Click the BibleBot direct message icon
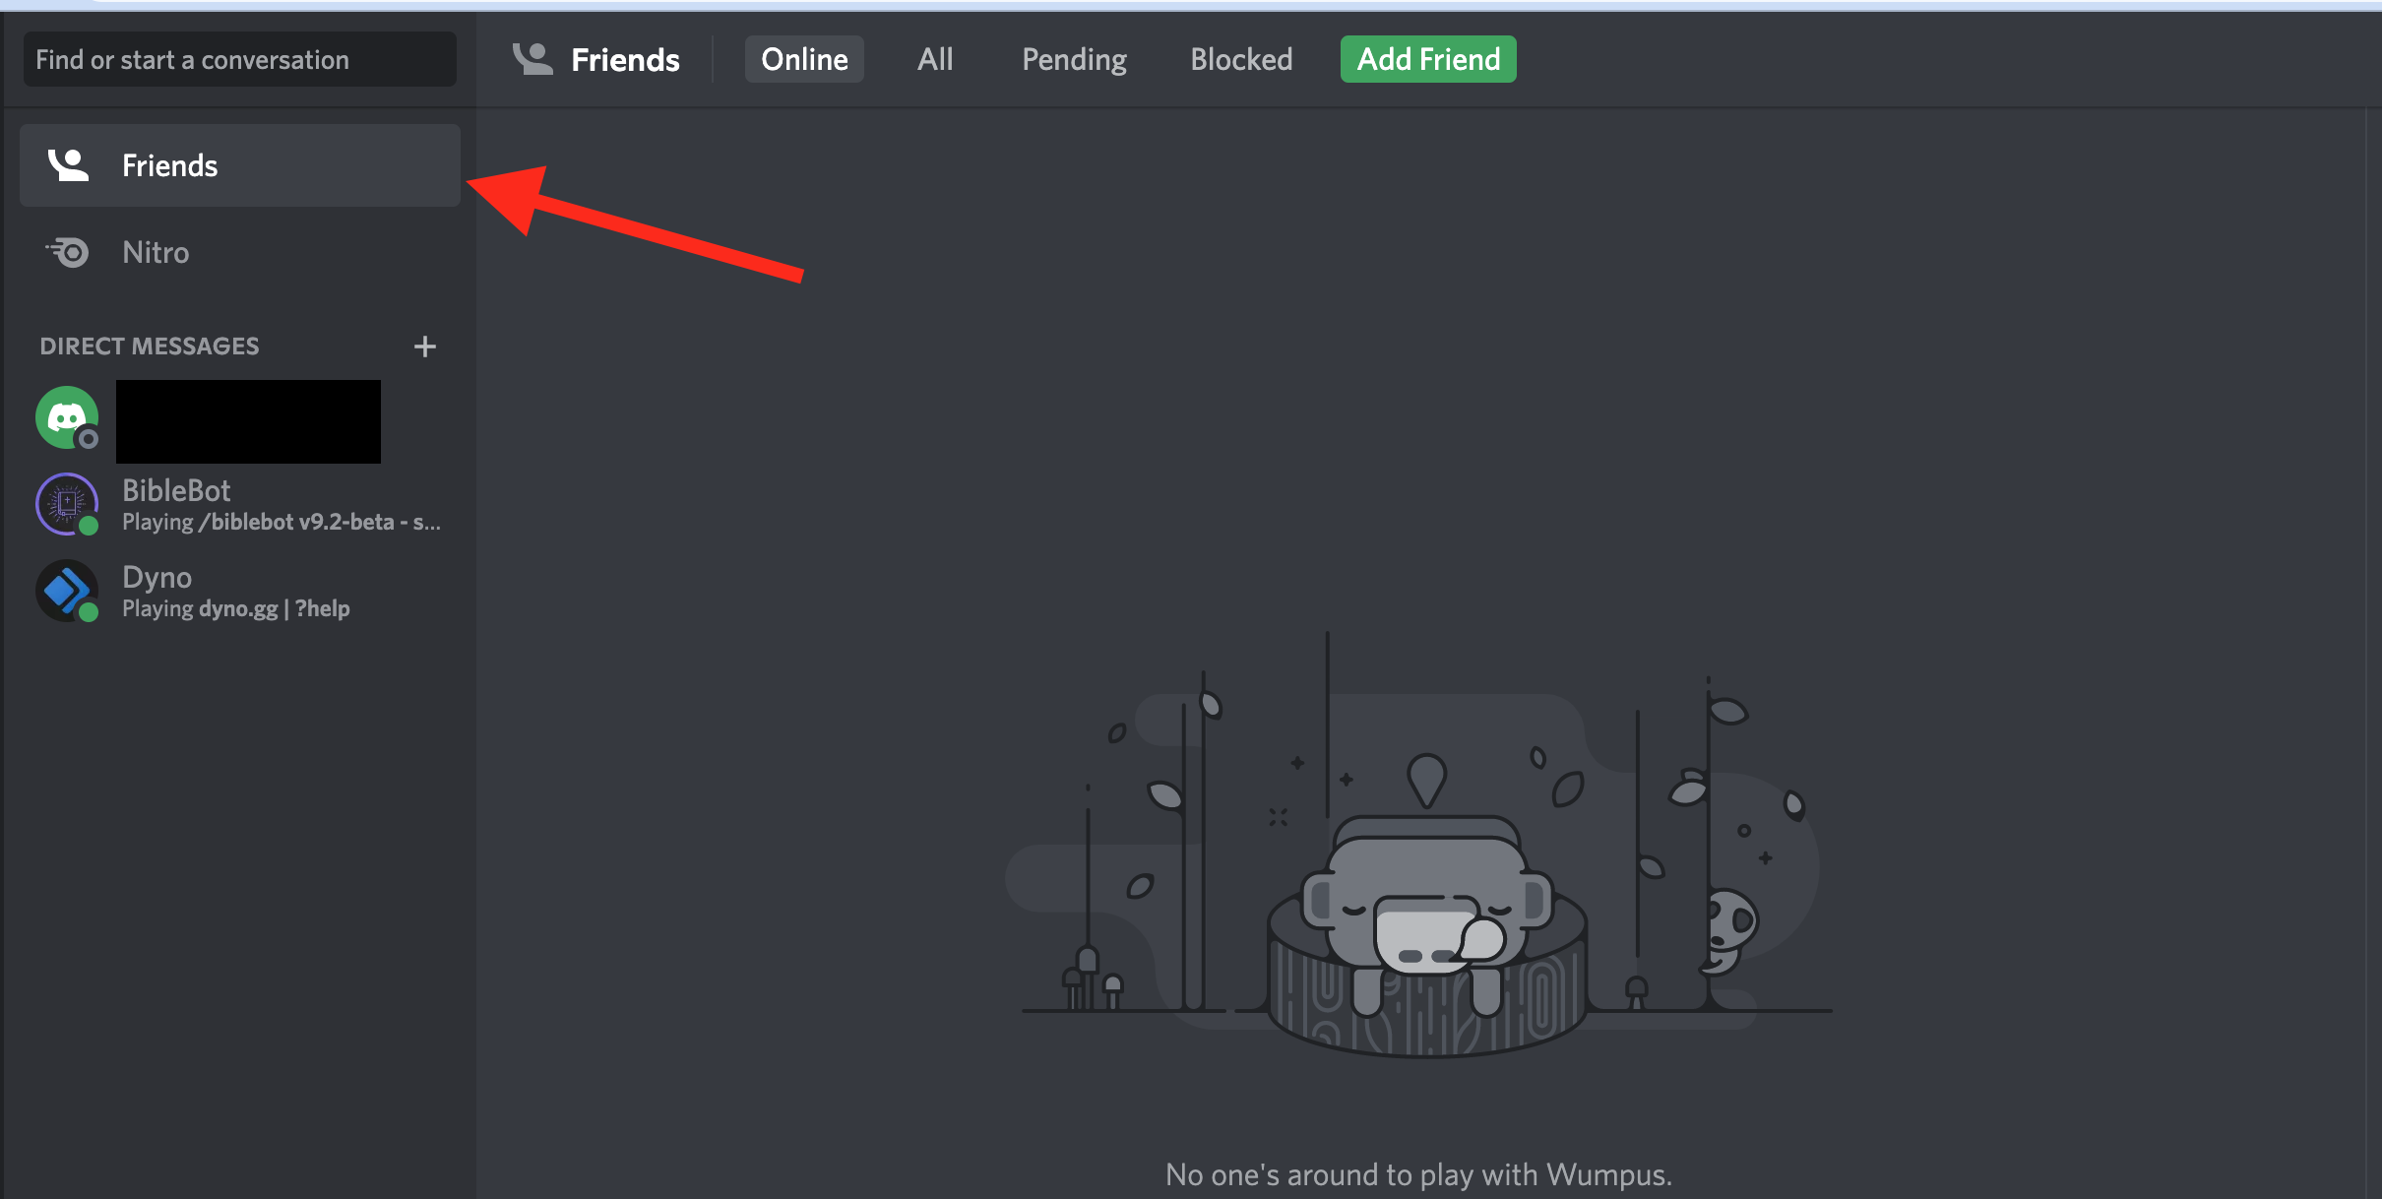2382x1199 pixels. pos(67,503)
